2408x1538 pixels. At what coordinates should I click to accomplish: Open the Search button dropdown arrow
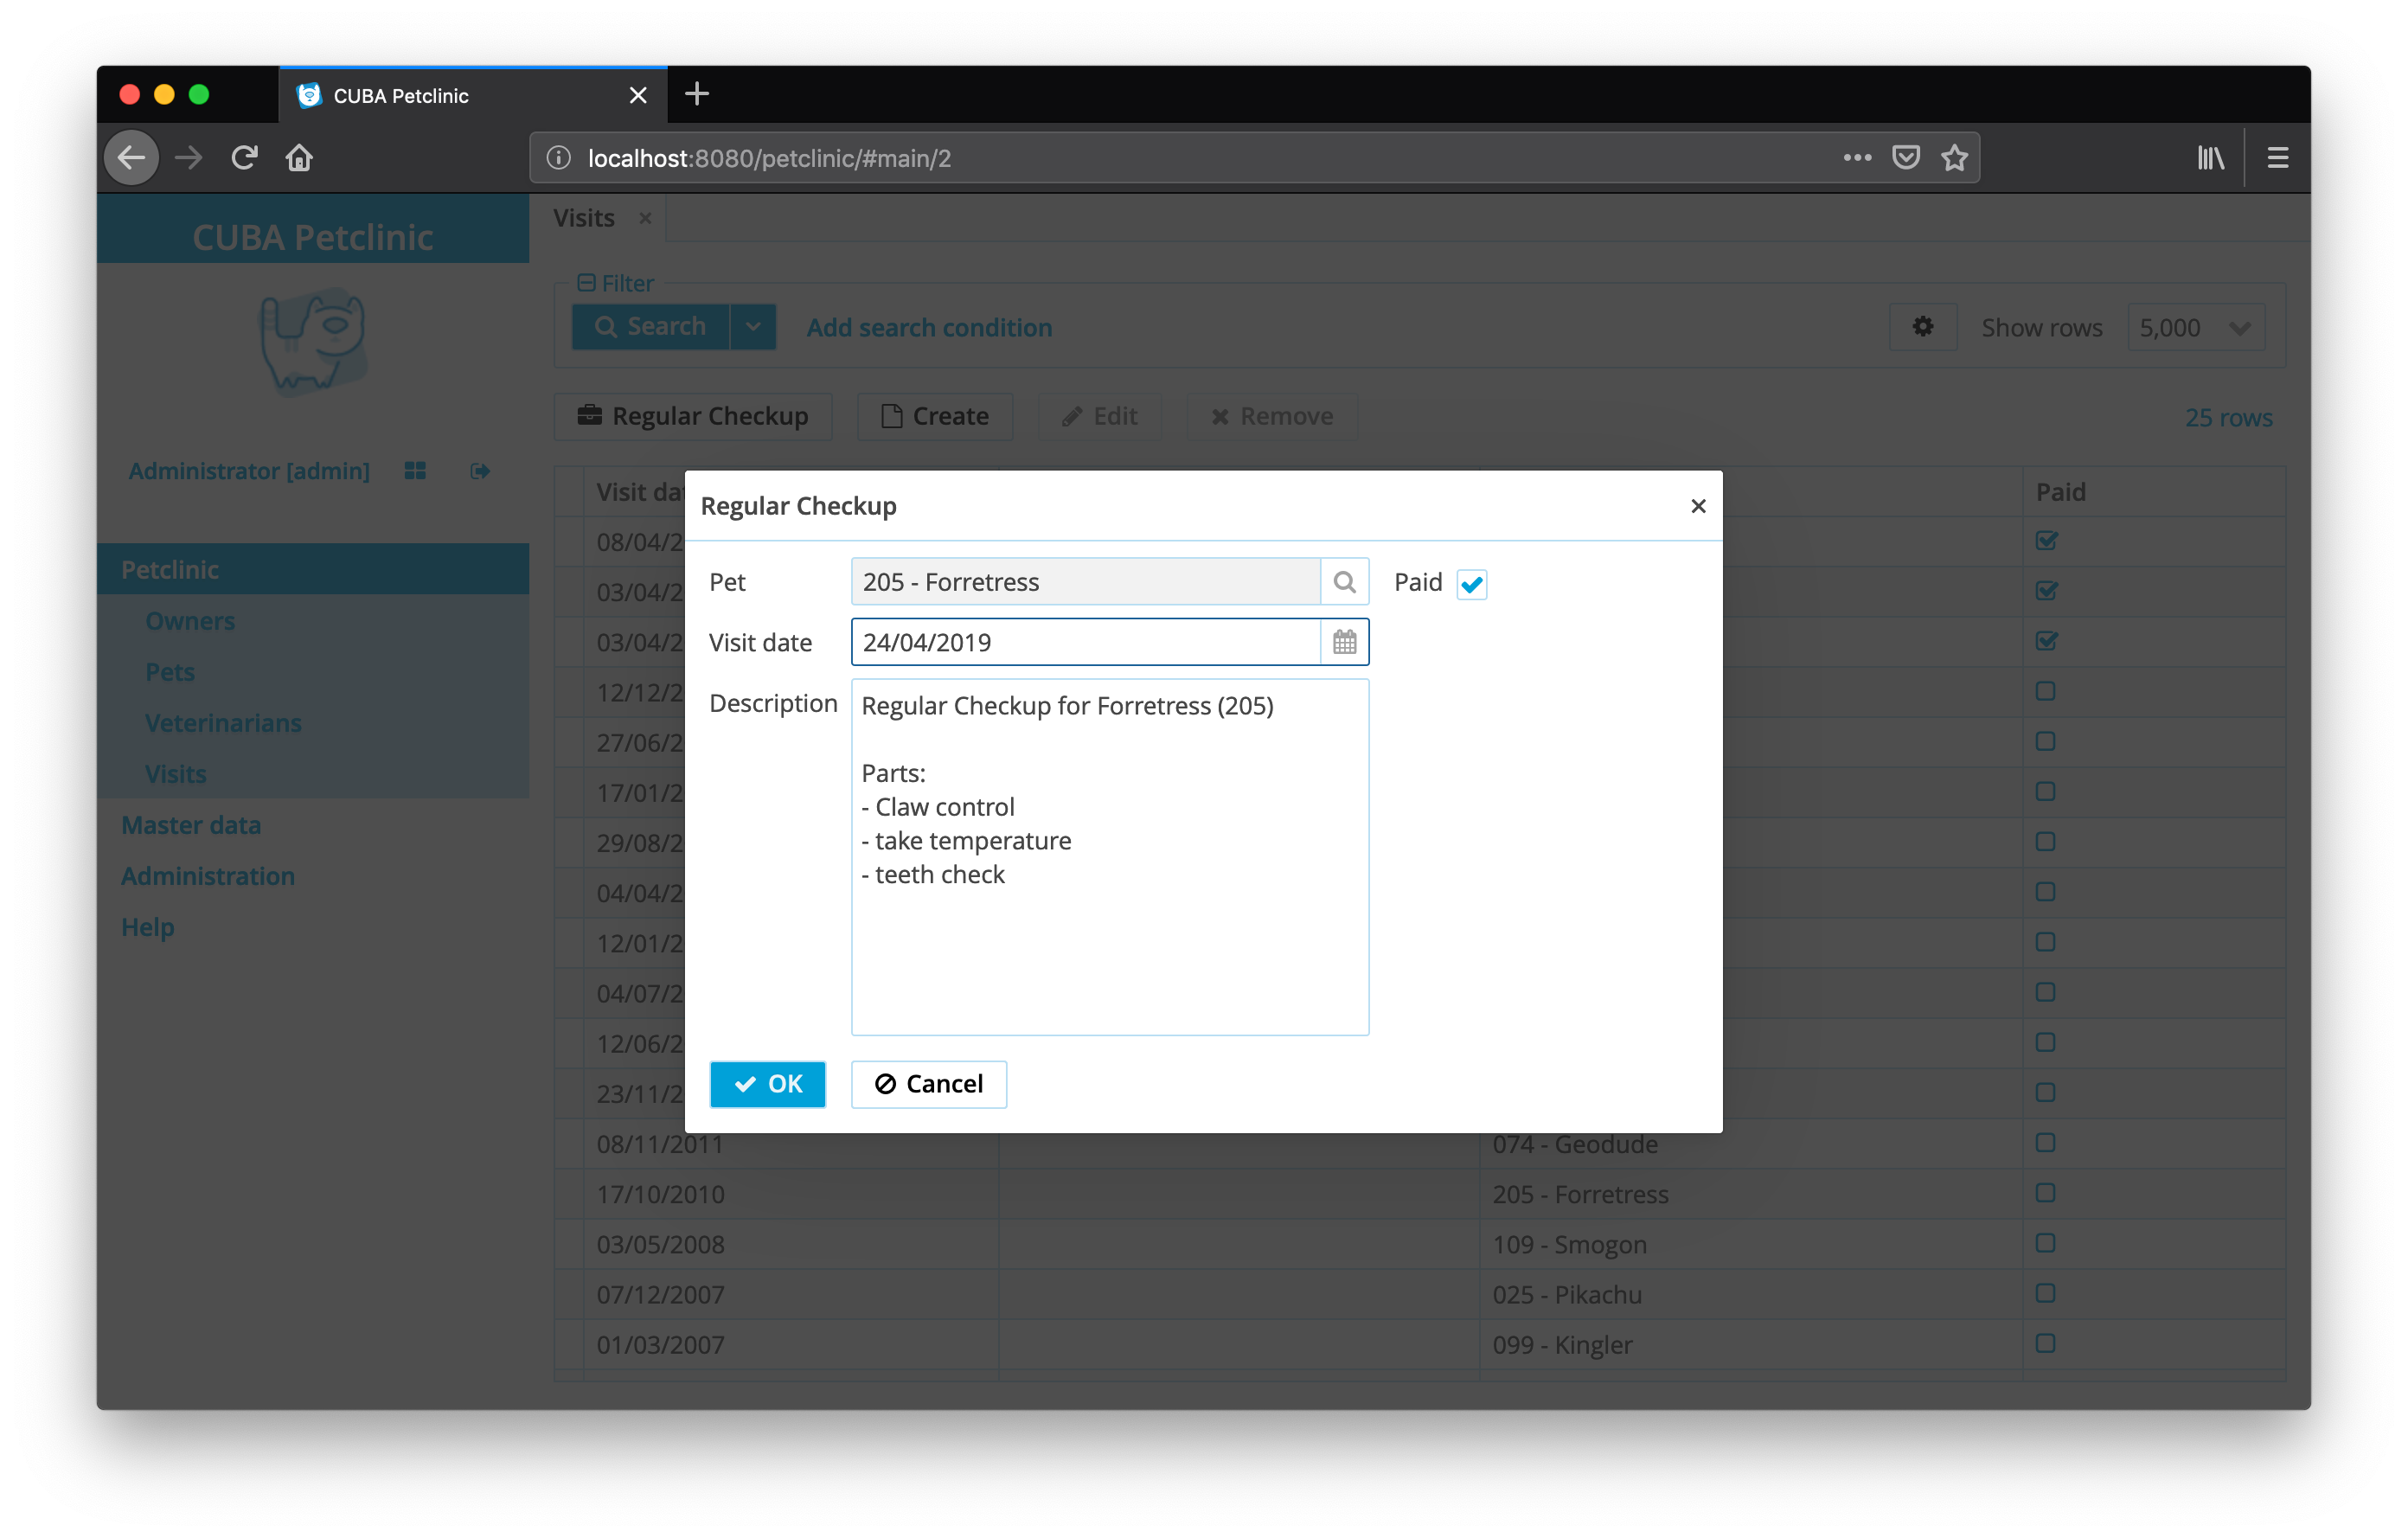click(753, 327)
